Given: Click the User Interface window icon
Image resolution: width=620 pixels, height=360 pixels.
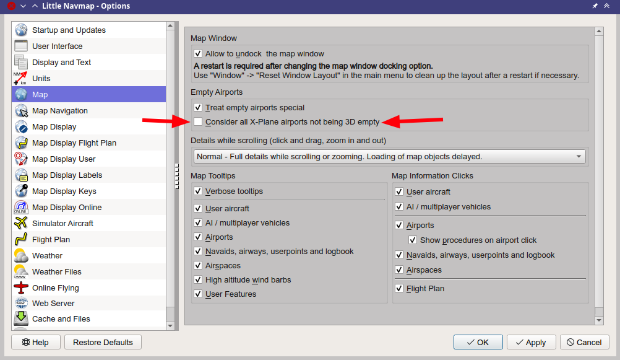Looking at the screenshot, I should click(21, 46).
